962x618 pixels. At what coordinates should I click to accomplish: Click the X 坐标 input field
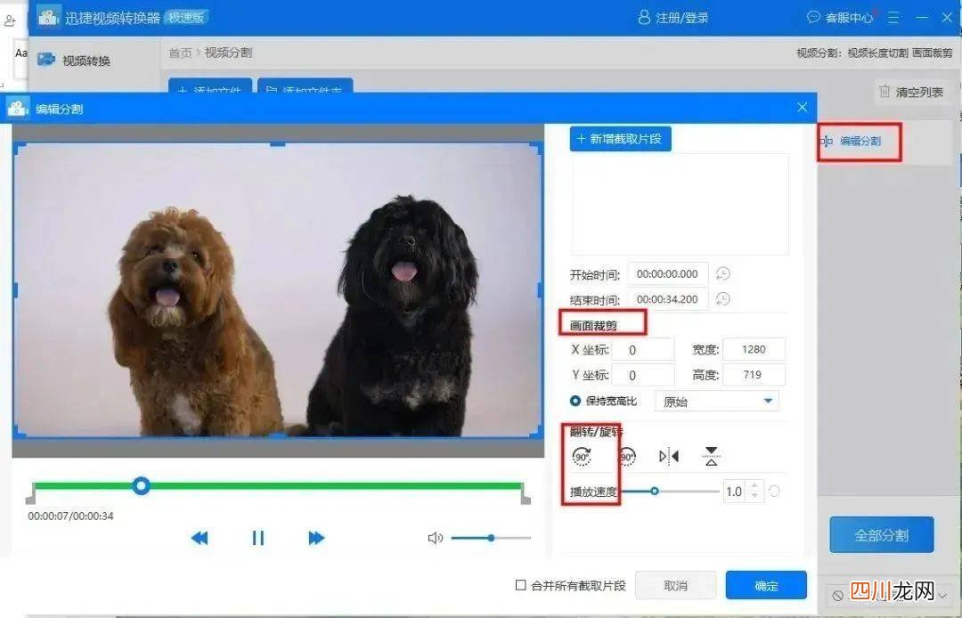(643, 349)
